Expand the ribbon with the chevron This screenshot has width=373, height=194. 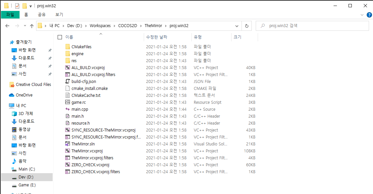pos(362,15)
